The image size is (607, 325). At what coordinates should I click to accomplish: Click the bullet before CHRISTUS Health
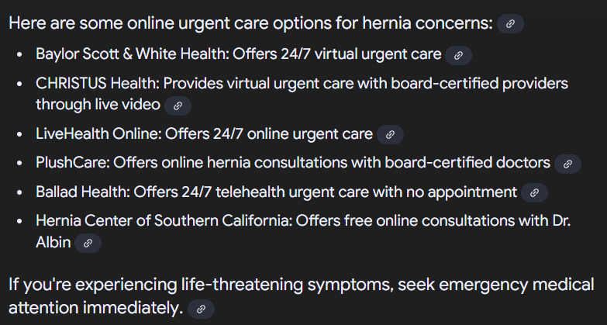(20, 85)
